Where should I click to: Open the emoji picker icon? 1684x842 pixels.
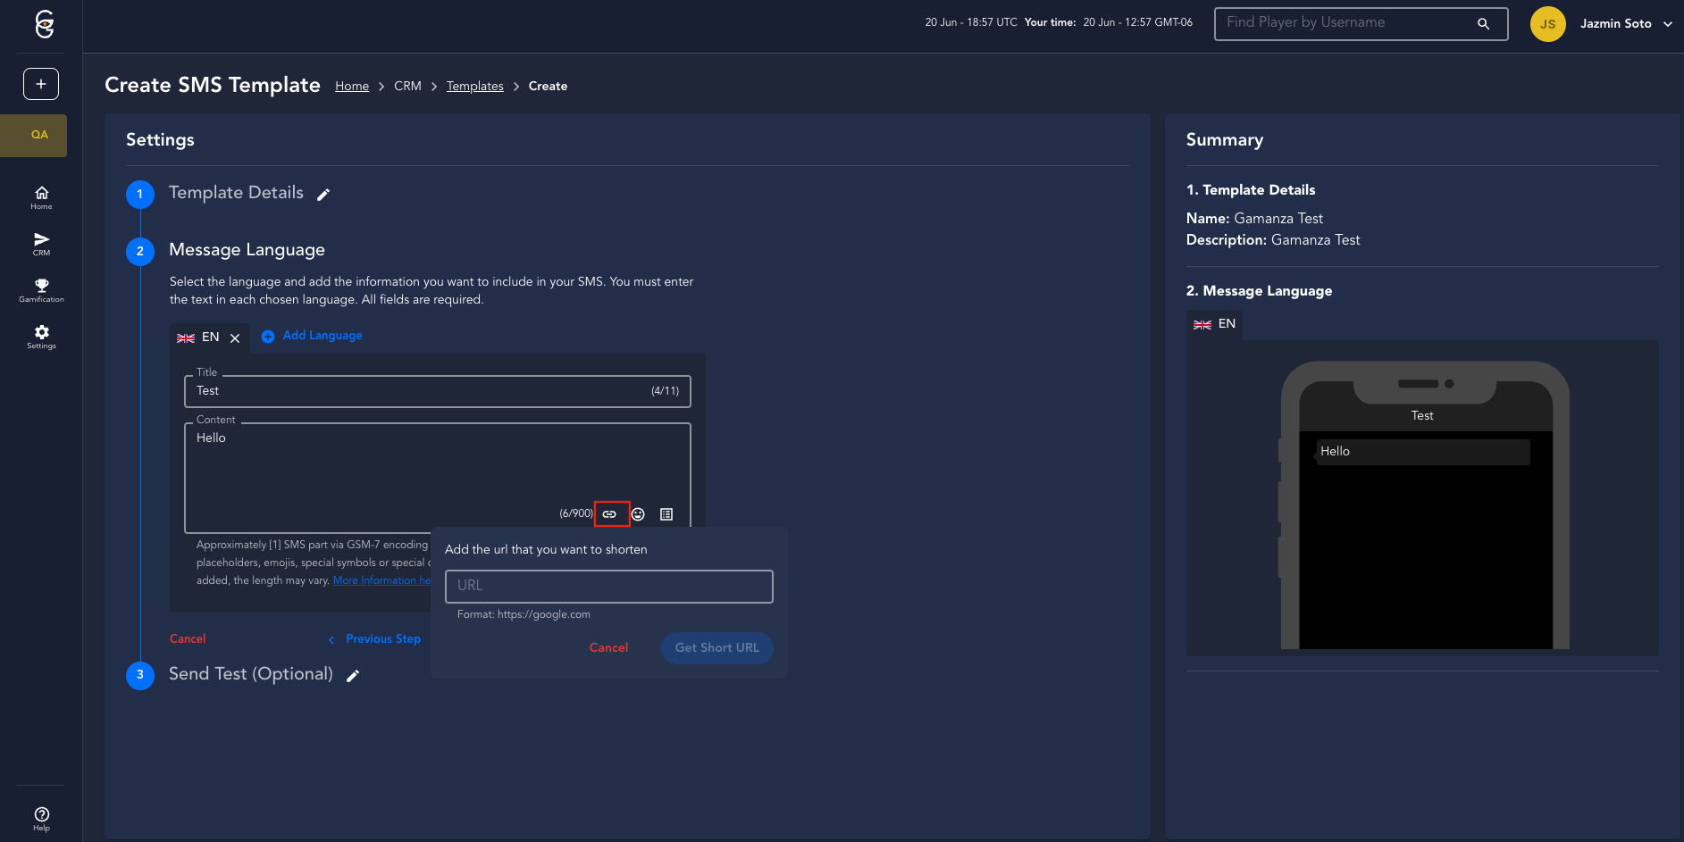638,514
